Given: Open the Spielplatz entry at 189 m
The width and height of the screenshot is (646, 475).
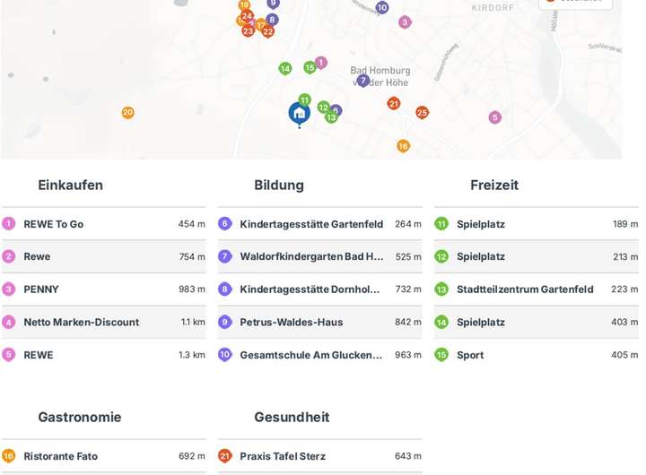Looking at the screenshot, I should (537, 224).
